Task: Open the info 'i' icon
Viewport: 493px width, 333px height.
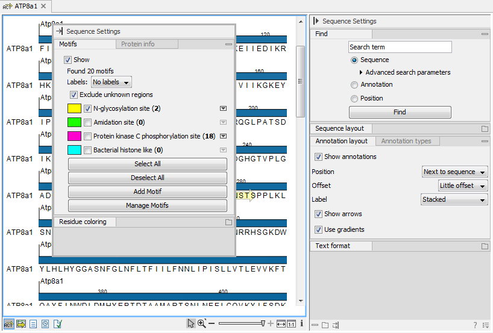Action: (x=301, y=323)
